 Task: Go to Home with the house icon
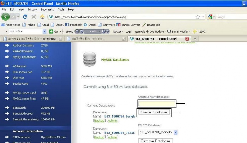[42, 17]
